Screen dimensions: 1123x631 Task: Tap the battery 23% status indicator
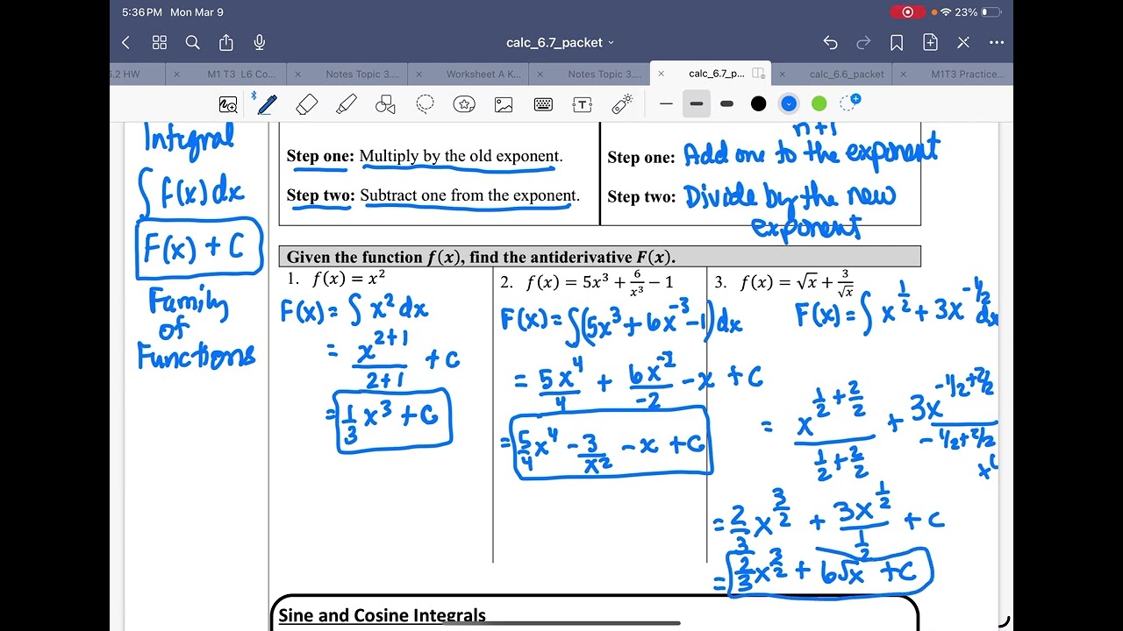point(977,12)
